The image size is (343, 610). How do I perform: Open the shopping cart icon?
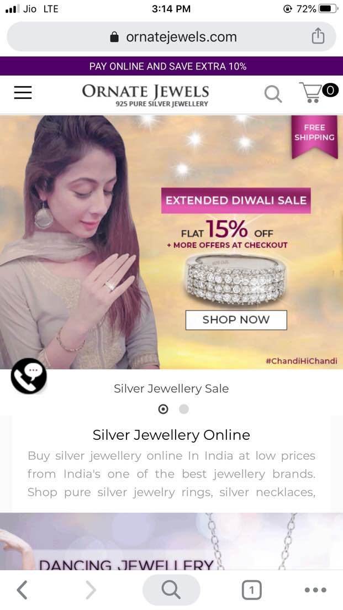319,92
